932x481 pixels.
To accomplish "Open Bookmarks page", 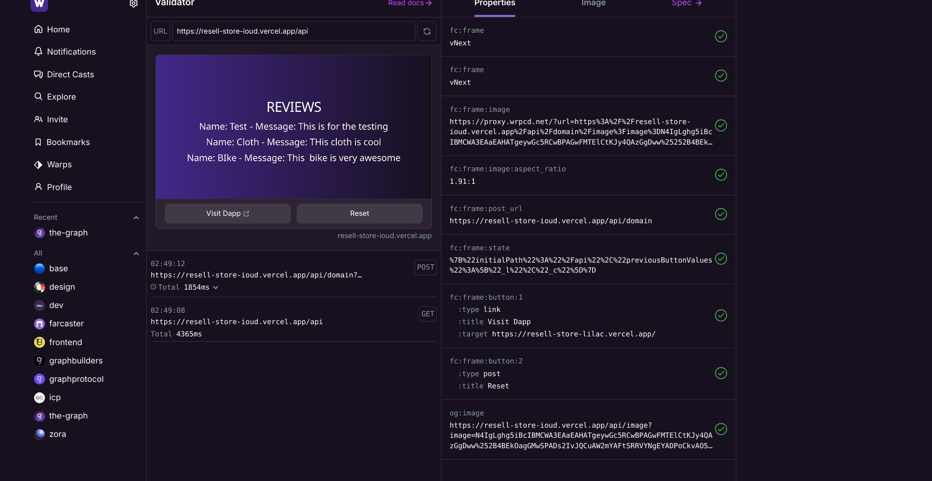I will click(62, 142).
